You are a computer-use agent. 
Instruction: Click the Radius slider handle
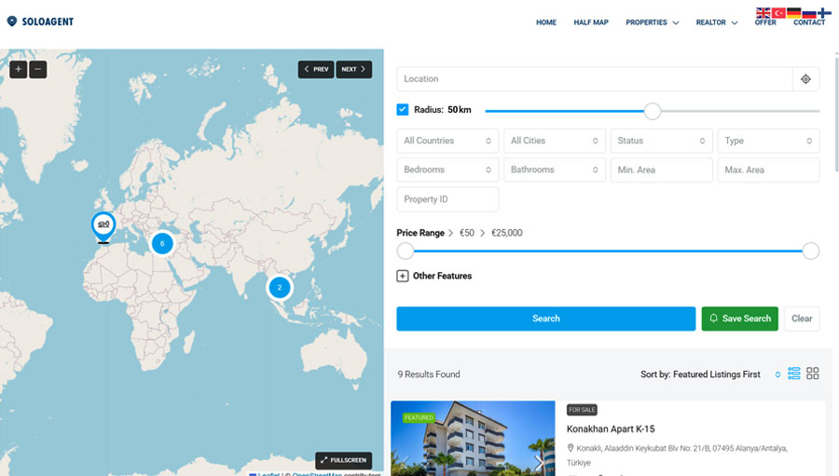[653, 111]
